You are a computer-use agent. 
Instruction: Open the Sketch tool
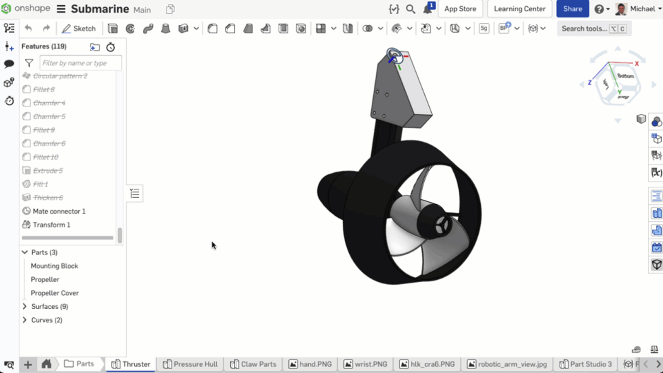78,28
